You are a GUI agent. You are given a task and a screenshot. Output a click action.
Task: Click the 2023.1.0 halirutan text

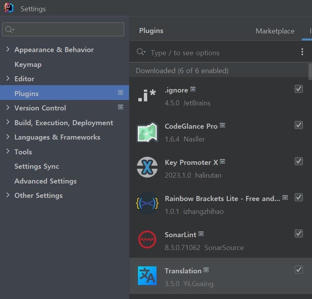click(x=193, y=175)
